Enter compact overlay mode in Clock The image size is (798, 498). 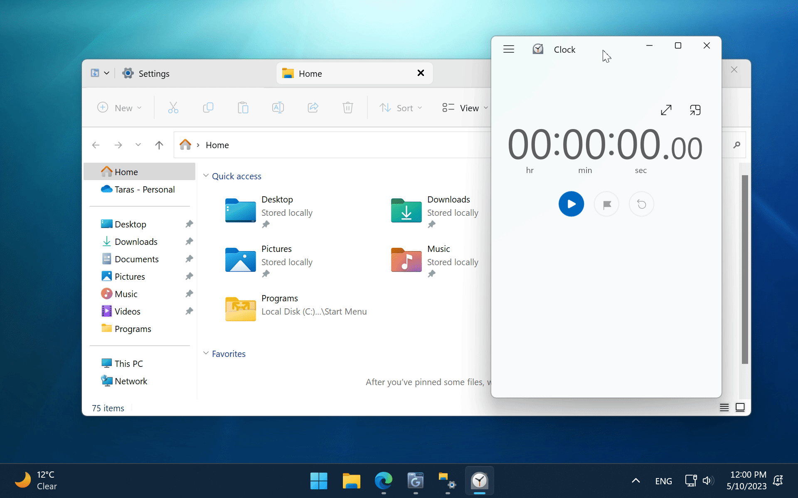tap(695, 110)
